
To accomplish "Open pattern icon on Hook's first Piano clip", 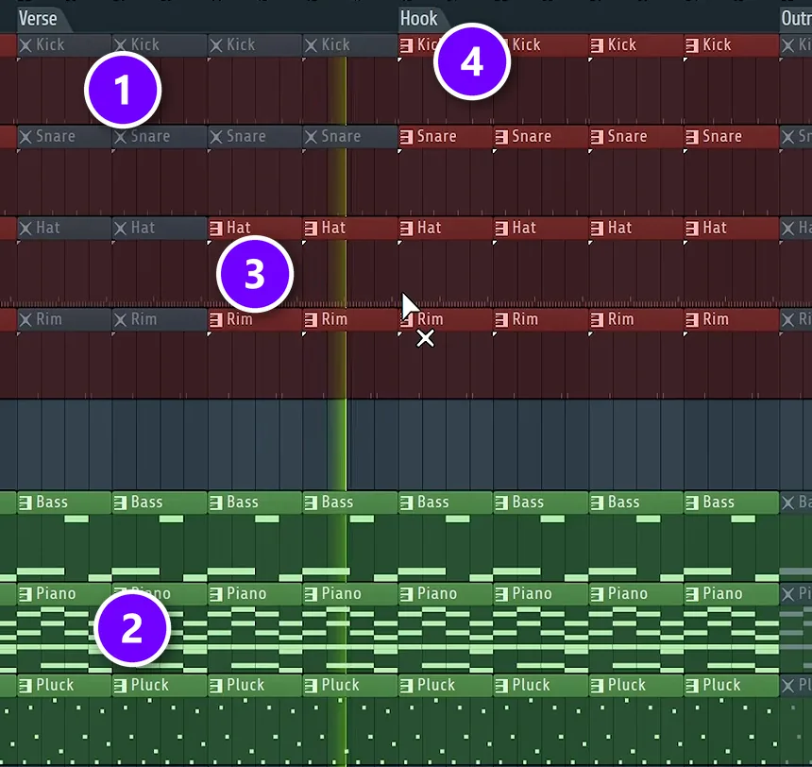I will coord(407,594).
